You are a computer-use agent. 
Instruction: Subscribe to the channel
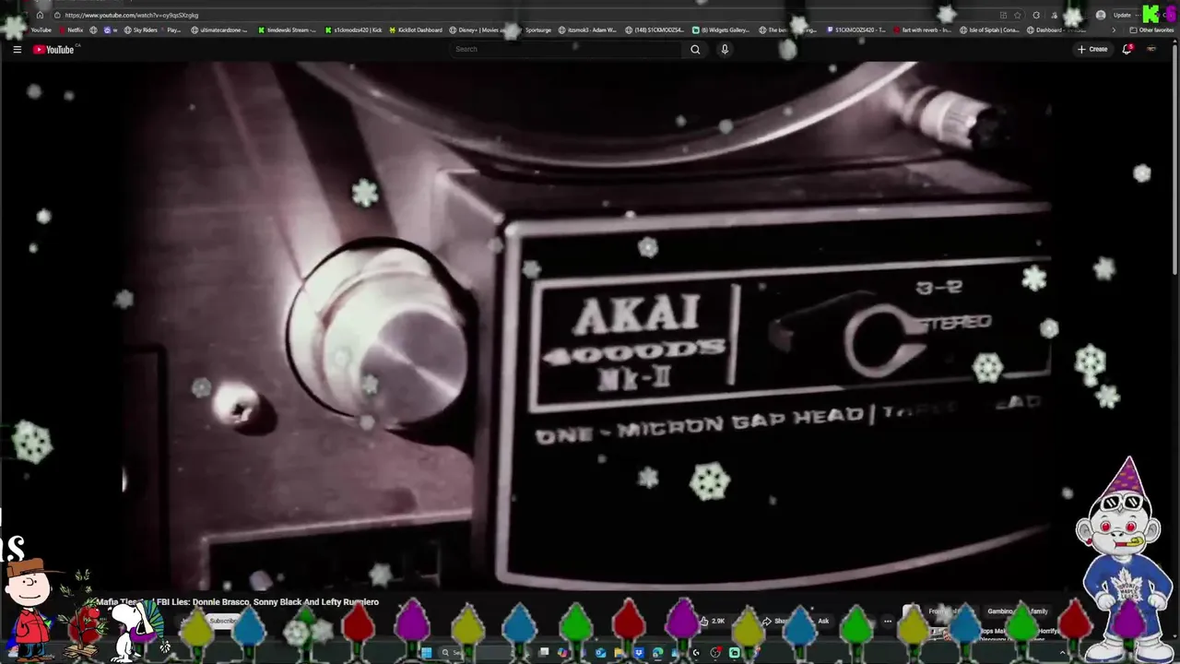(222, 621)
